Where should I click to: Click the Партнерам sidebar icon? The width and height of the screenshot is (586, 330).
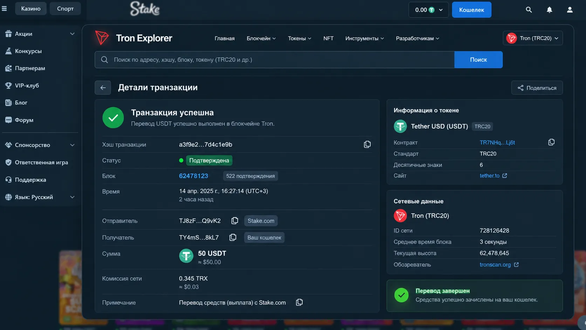[8, 68]
